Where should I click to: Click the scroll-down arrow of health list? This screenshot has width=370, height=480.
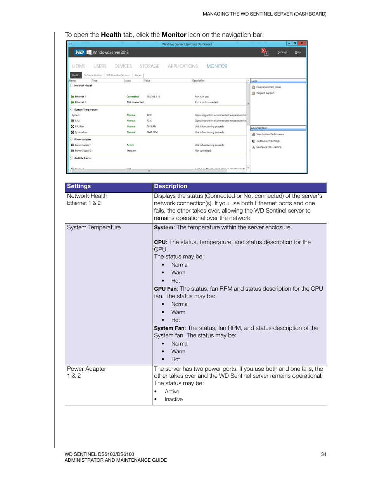coord(248,168)
